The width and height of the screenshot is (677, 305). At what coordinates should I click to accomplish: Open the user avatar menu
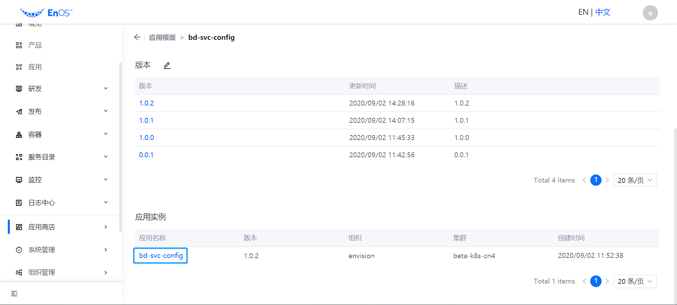pyautogui.click(x=650, y=13)
